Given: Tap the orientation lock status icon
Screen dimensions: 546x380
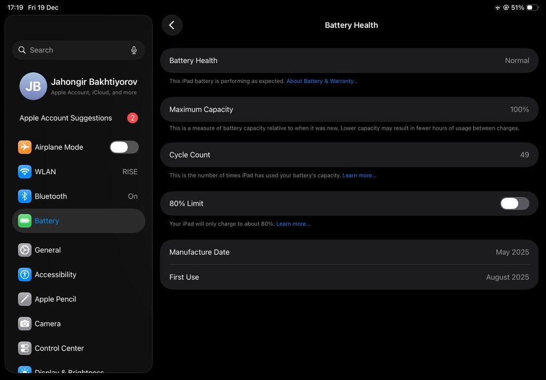Looking at the screenshot, I should (x=506, y=7).
